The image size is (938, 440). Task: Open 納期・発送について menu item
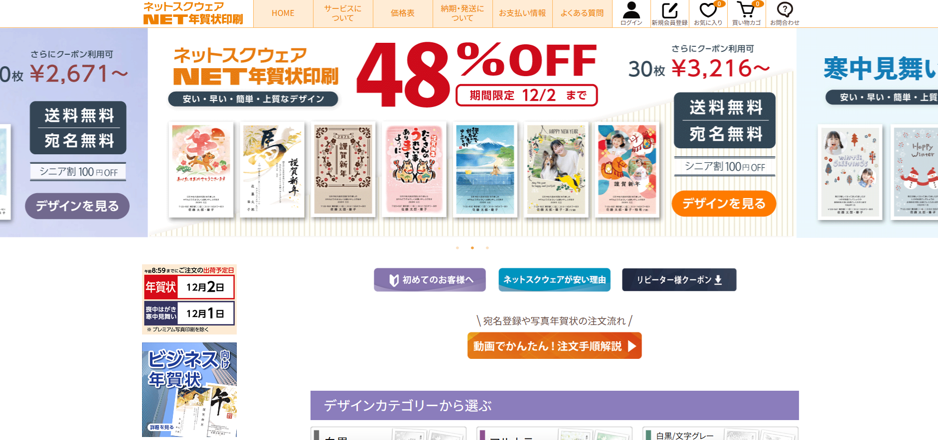pyautogui.click(x=463, y=13)
